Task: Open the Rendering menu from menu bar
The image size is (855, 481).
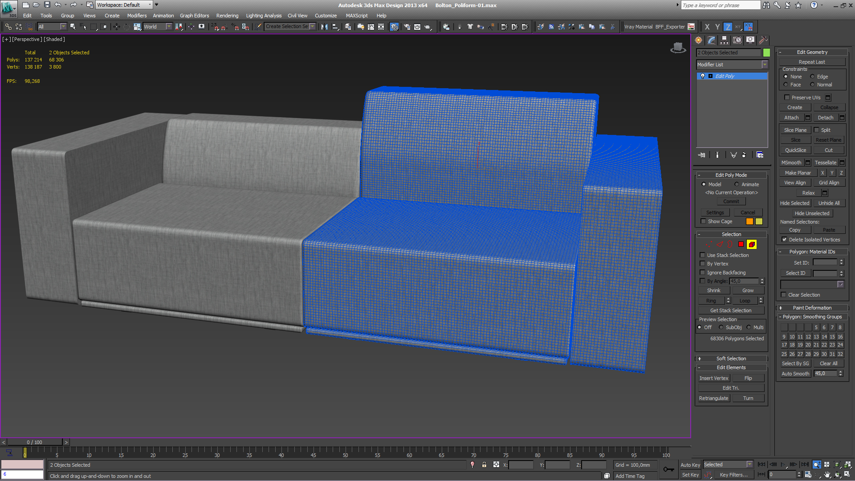Action: (x=227, y=16)
